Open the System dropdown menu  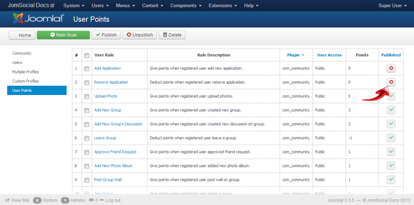tap(74, 6)
